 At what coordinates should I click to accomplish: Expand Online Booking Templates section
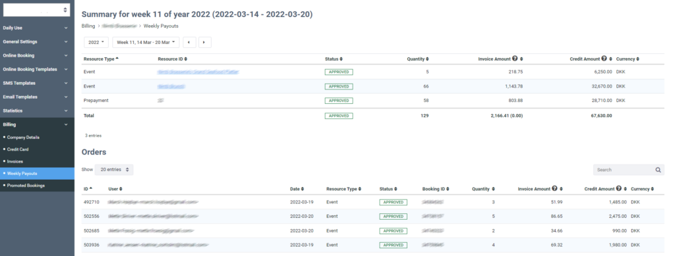[37, 69]
